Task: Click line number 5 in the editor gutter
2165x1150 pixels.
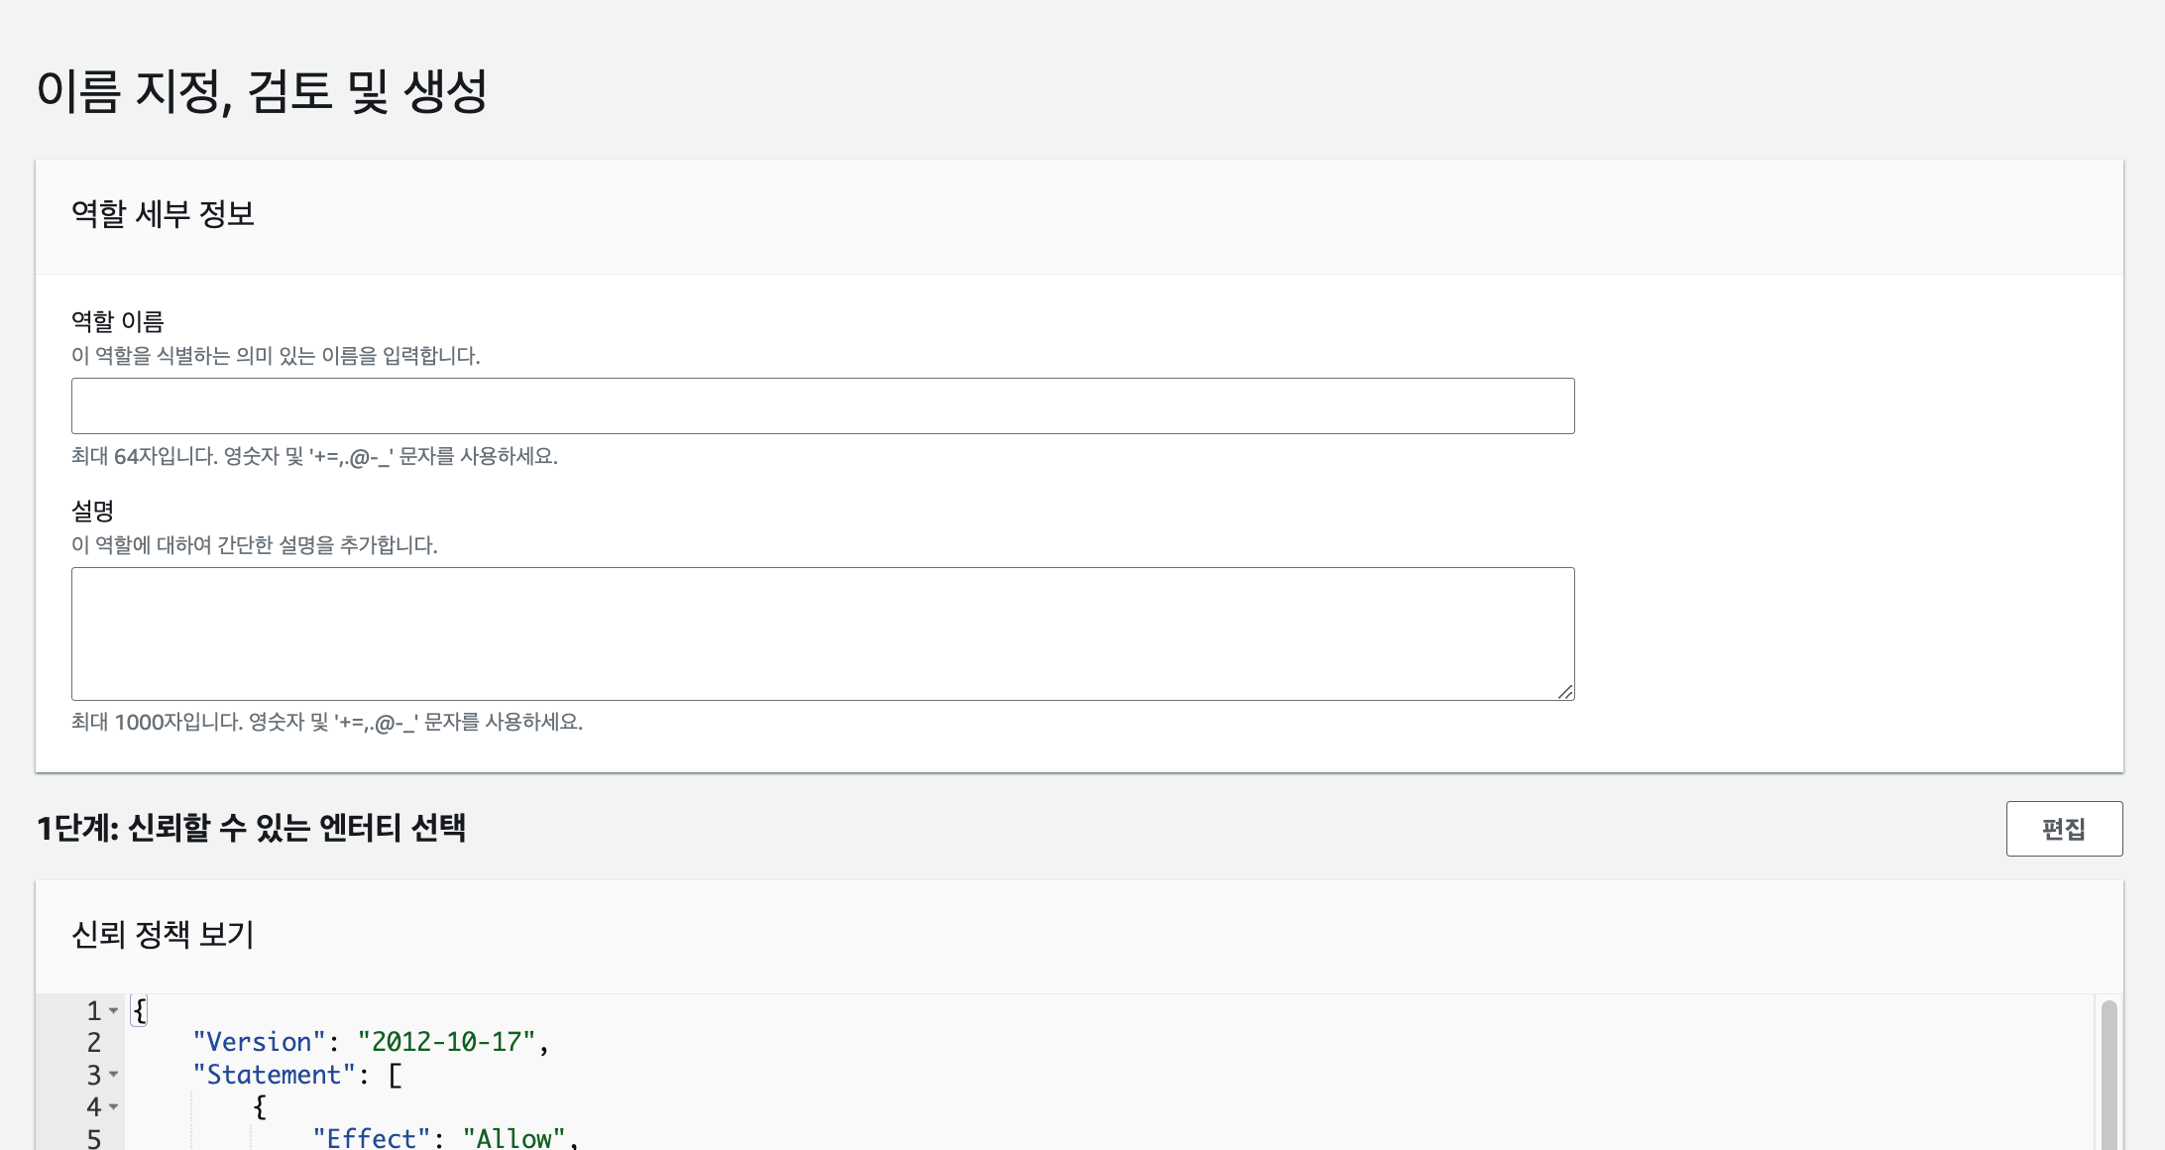Action: [94, 1138]
